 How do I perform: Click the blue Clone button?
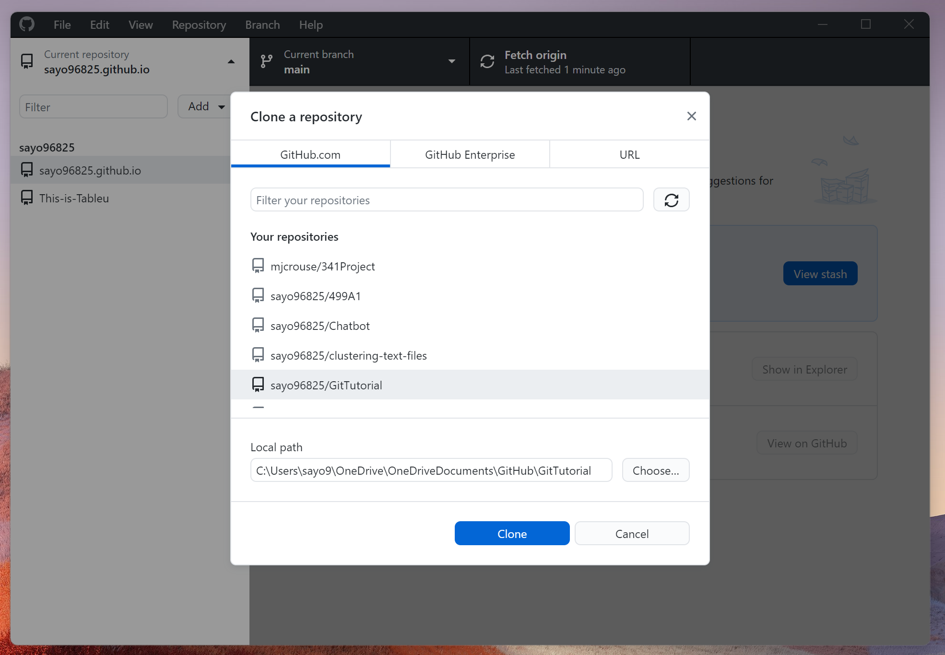pyautogui.click(x=512, y=534)
